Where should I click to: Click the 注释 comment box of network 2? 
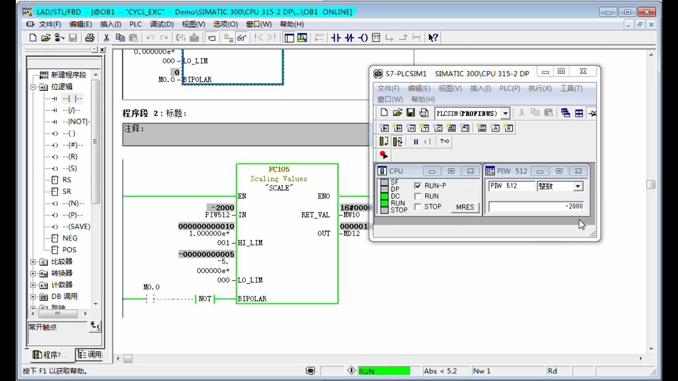click(x=245, y=134)
